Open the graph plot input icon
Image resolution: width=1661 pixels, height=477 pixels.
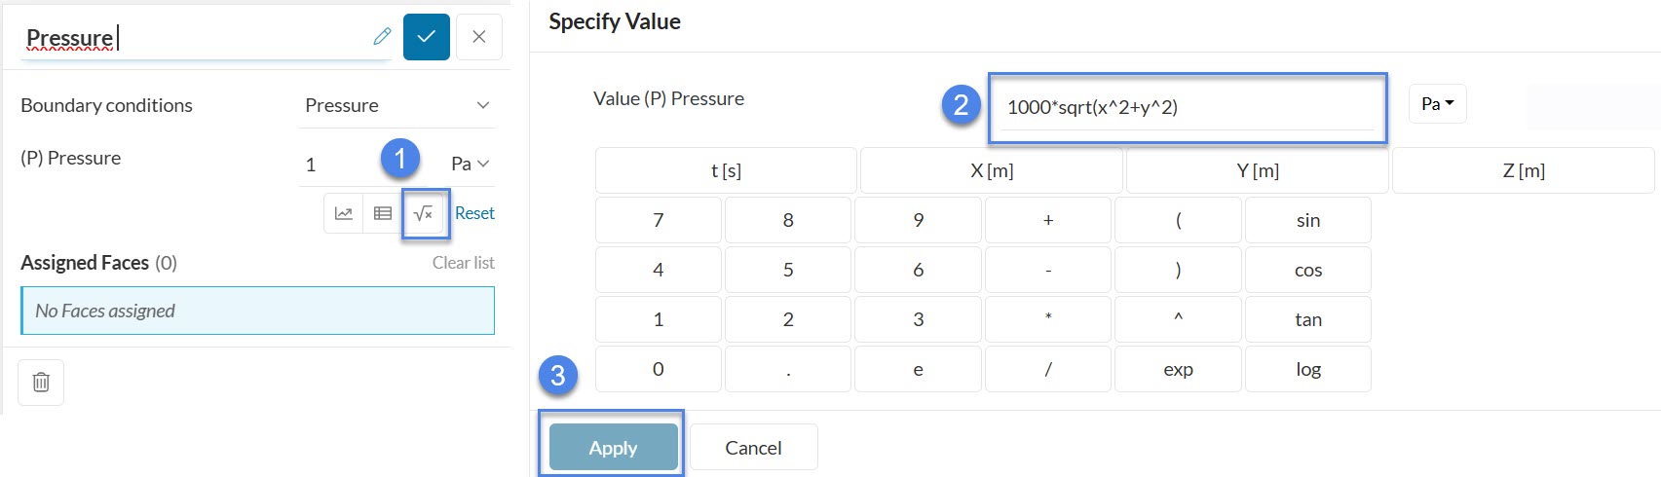[x=344, y=213]
